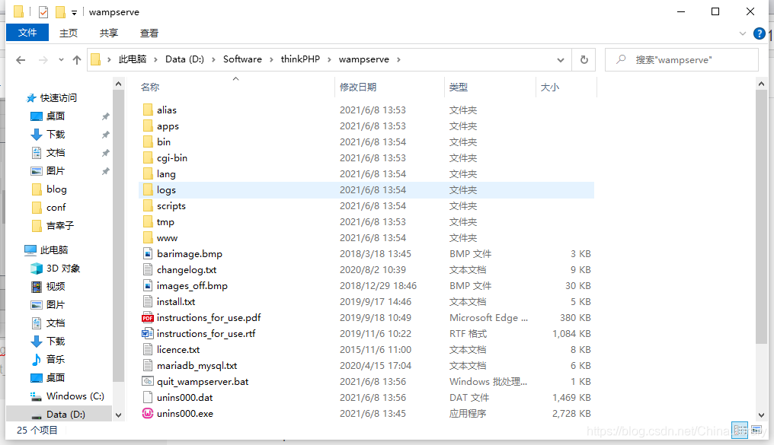The image size is (774, 445).
Task: Open the address bar history dropdown
Action: coord(560,60)
